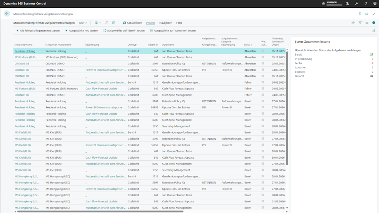Click the Bereit count 27
The width and height of the screenshot is (379, 213).
tap(372, 55)
